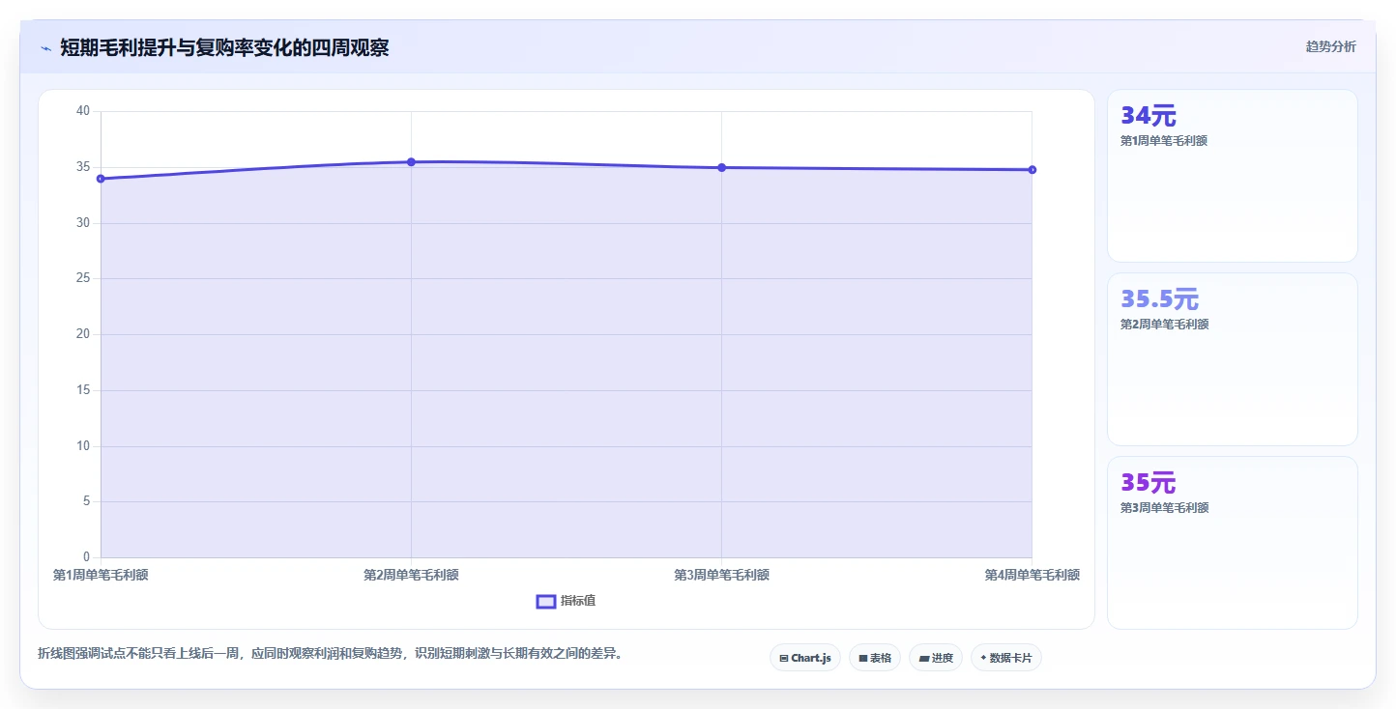
Task: Toggle the 指标值 legend swatch
Action: coord(546,602)
